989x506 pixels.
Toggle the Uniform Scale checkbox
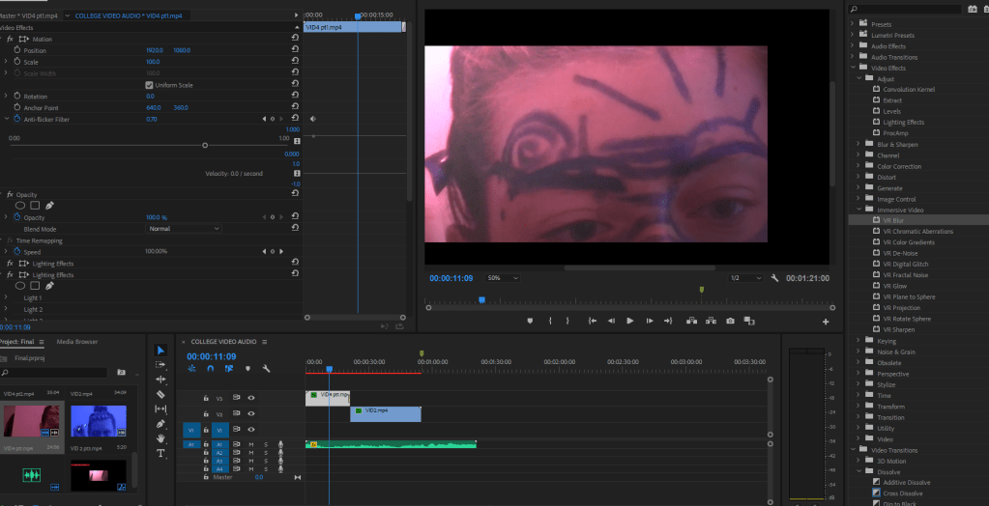(x=149, y=85)
